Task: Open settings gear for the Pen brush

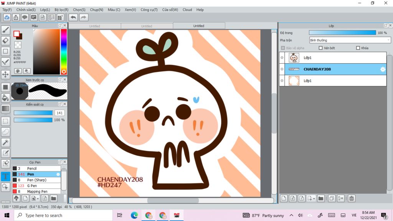Action: pyautogui.click(x=58, y=174)
